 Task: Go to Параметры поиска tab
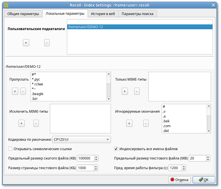[x=137, y=14]
